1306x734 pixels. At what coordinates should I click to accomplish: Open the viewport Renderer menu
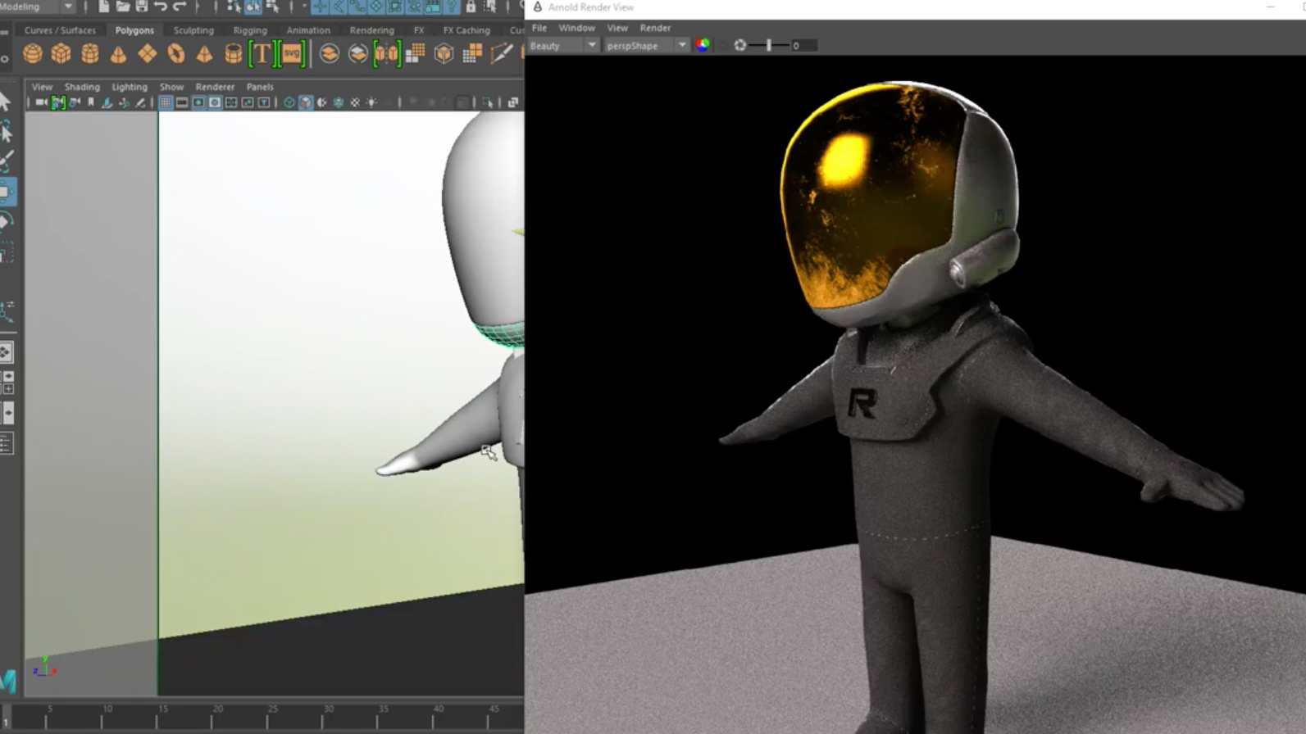[x=215, y=87]
